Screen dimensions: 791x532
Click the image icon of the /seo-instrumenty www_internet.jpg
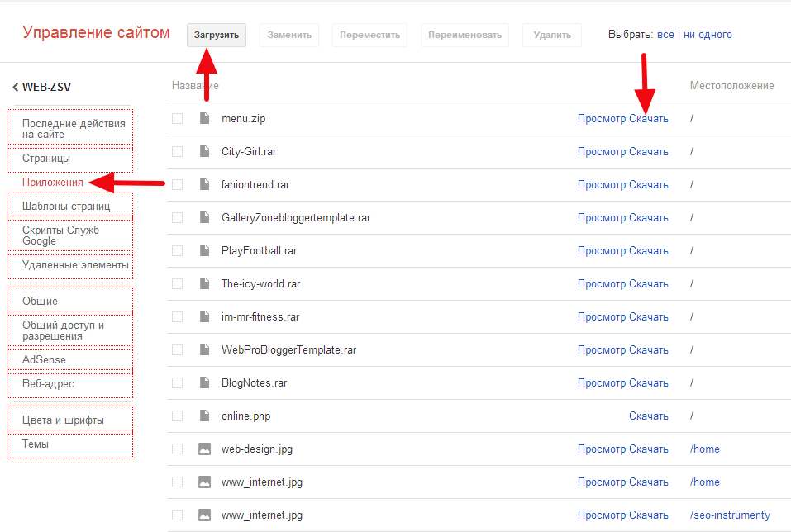coord(204,515)
